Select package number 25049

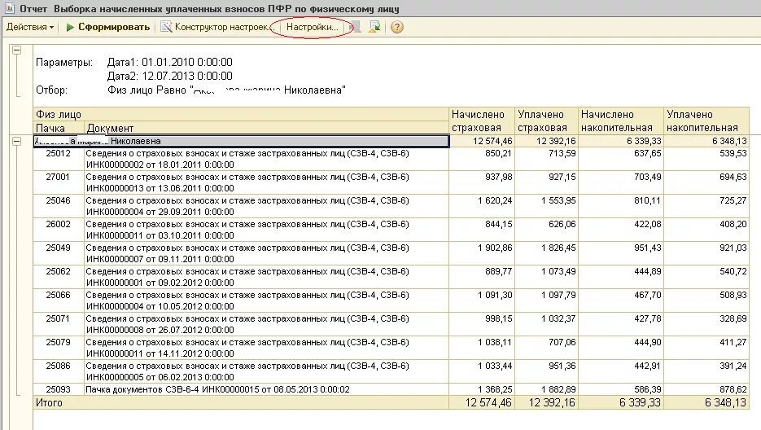pos(59,248)
